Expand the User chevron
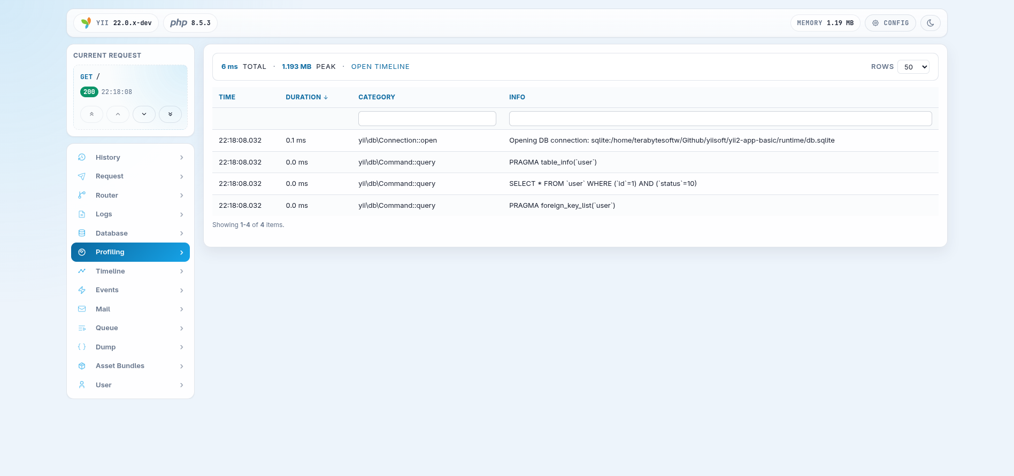 point(182,385)
